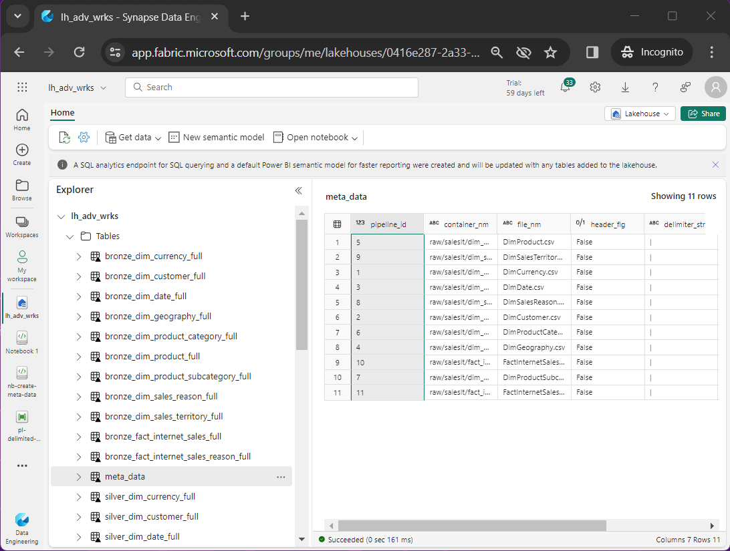This screenshot has width=730, height=551.
Task: Select bronze_dim_date_full table
Action: (146, 296)
